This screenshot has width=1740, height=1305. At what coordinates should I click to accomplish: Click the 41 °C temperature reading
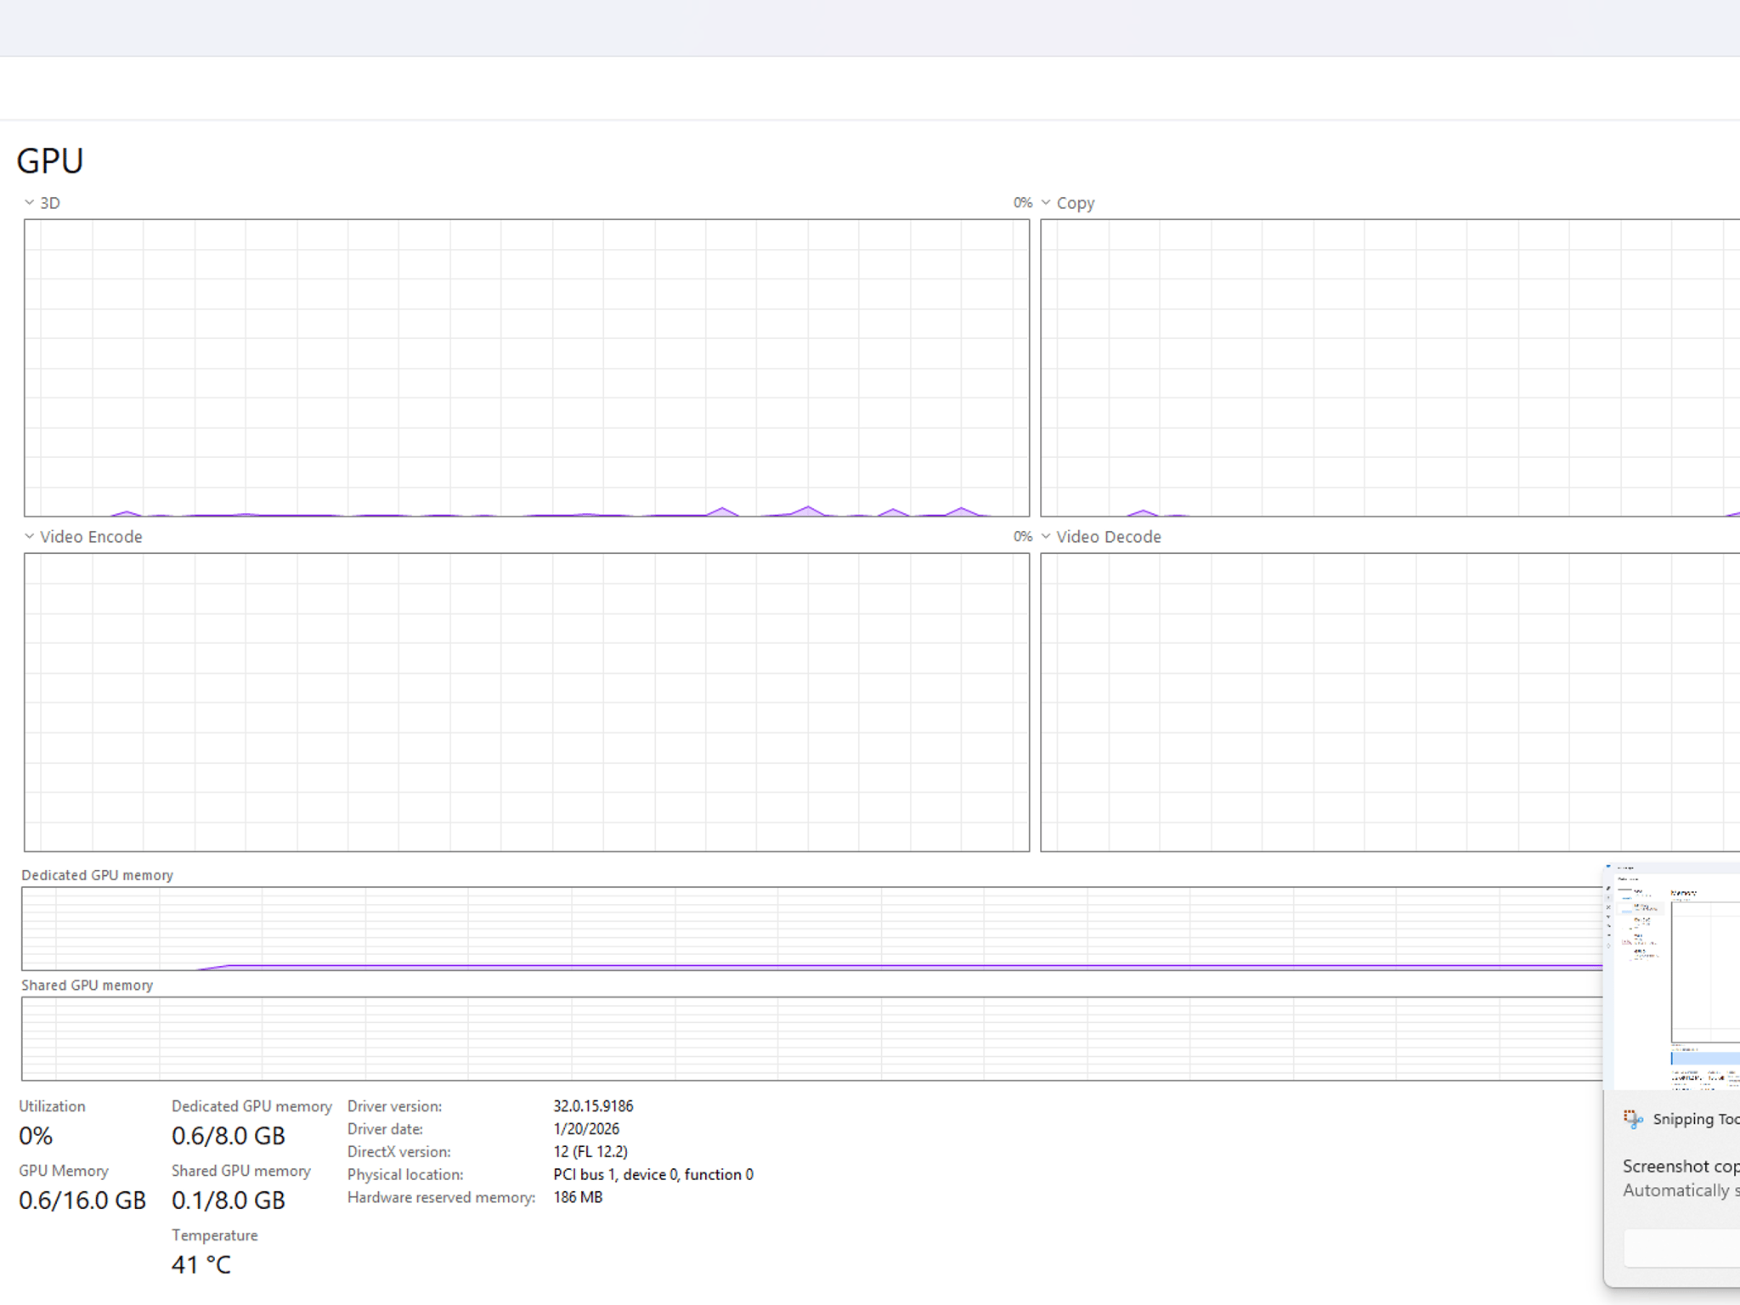pos(201,1265)
